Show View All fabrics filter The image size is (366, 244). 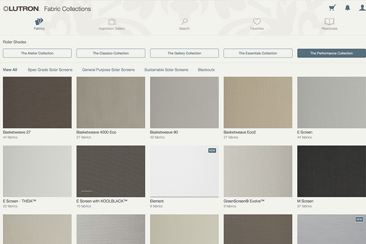point(10,70)
